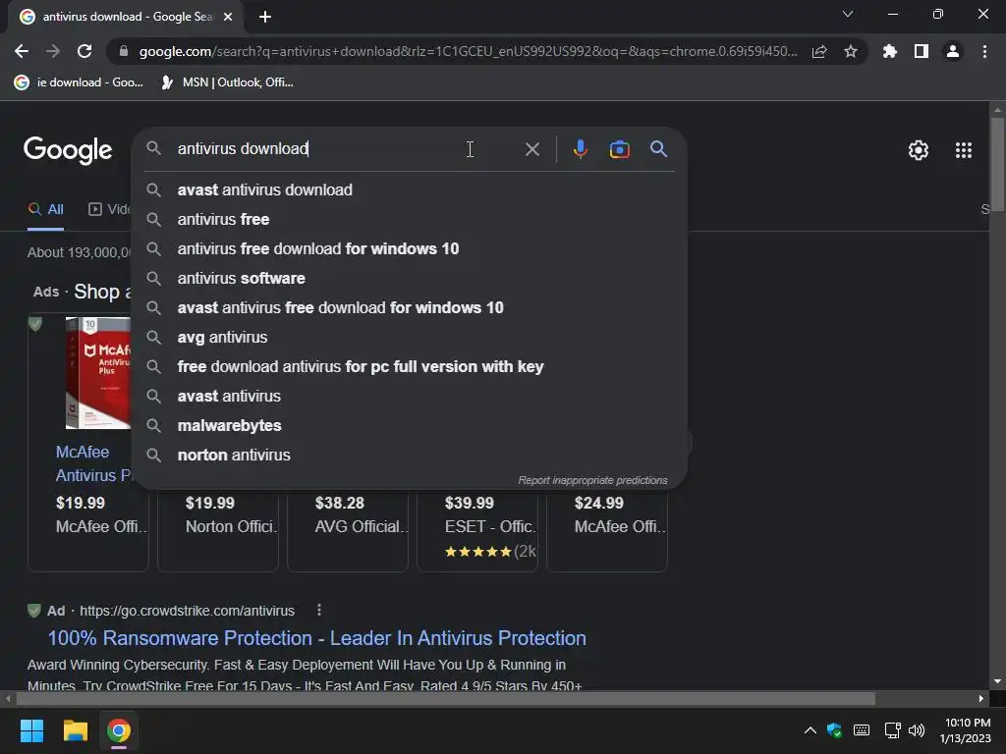Switch to the Videos results tab
Screen dimensions: 1006x754
tap(110, 210)
